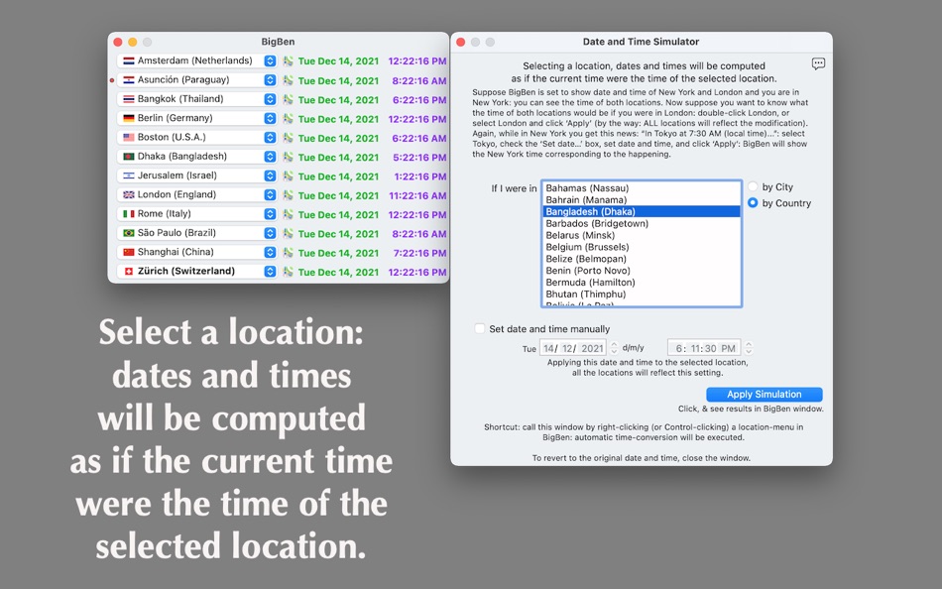Enable 'Set date and time manually' checkbox
942x589 pixels.
pos(479,329)
